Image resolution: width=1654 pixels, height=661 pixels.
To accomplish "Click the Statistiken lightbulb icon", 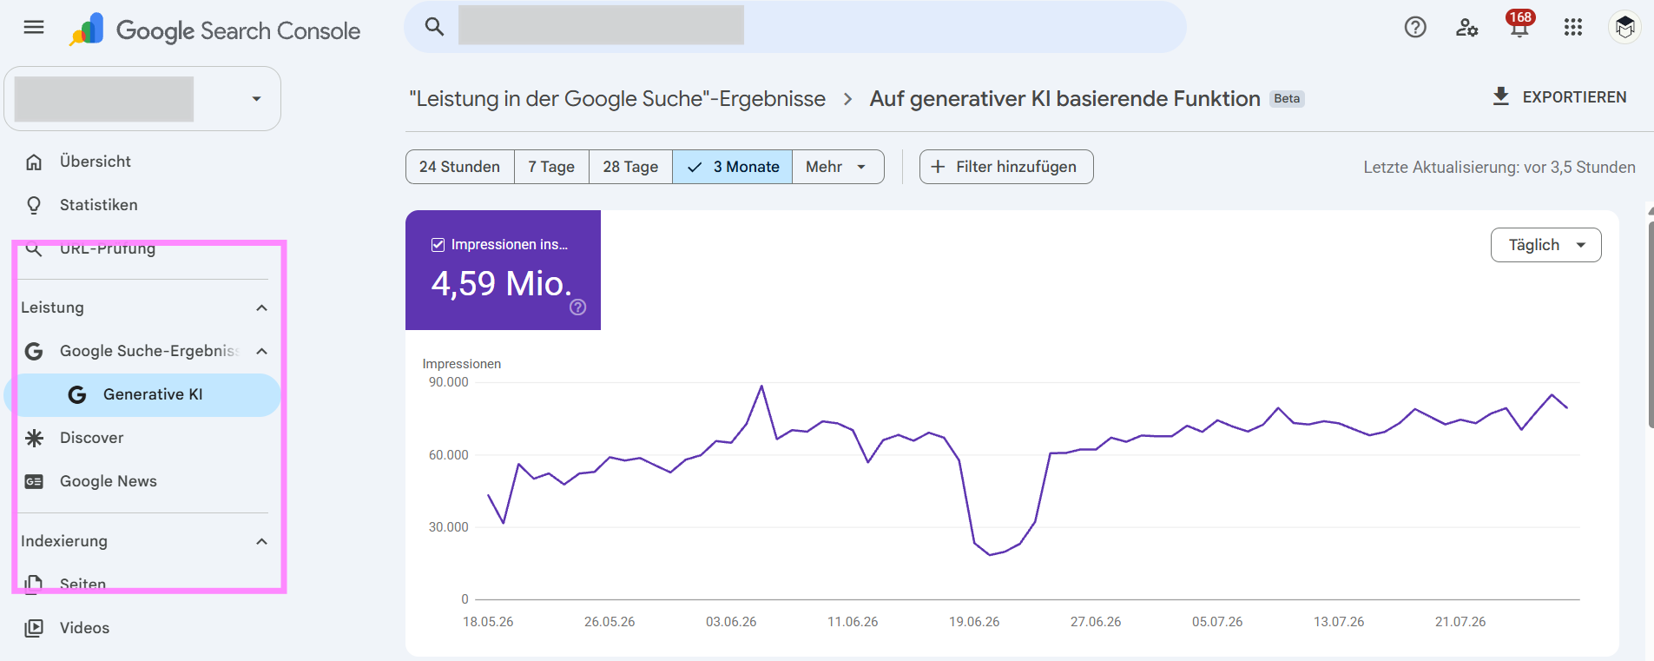I will pos(34,205).
